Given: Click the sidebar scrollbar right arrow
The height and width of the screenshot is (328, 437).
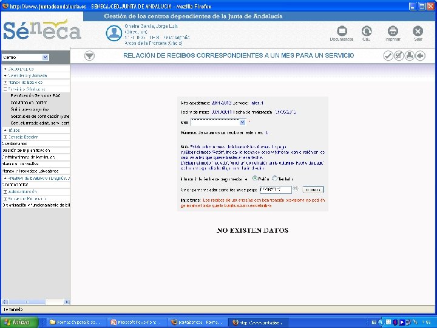Looking at the screenshot, I should [x=66, y=302].
